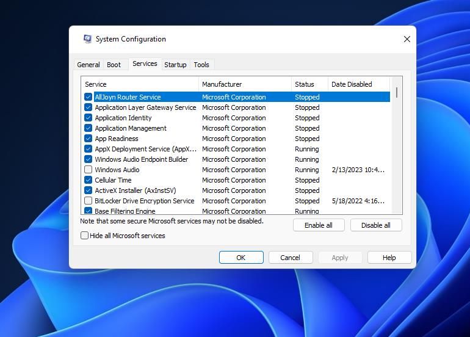Select the Services tab
The image size is (470, 337).
point(145,63)
